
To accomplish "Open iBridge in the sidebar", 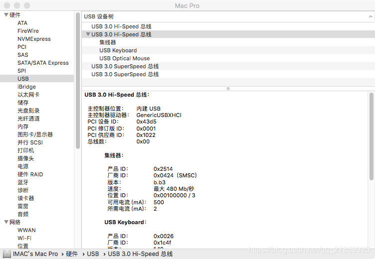I will pos(26,87).
